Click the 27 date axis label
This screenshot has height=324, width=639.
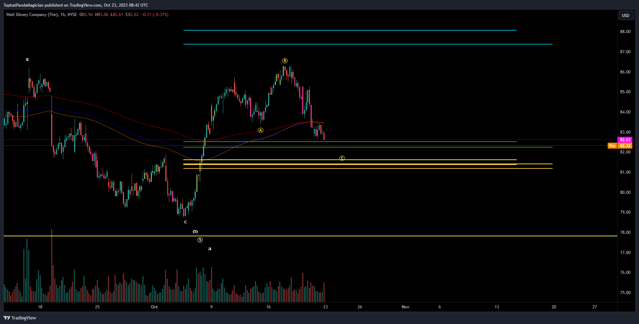pyautogui.click(x=595, y=307)
